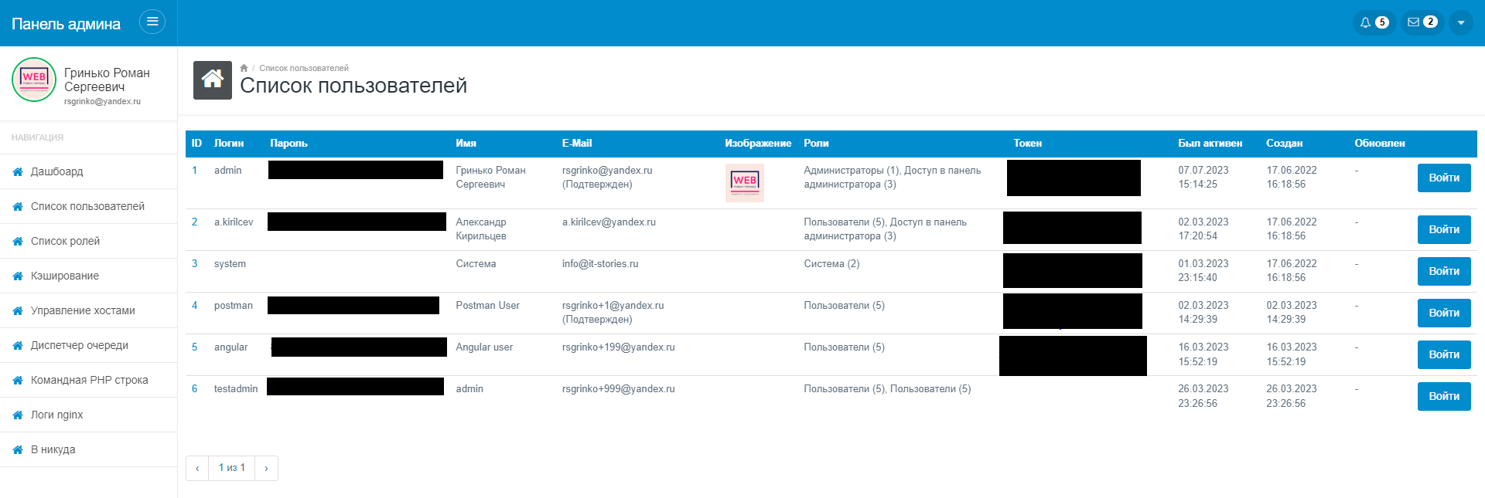Open Командная PHP строка item

89,380
